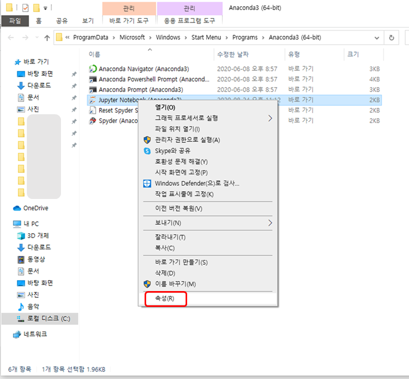
Task: Click the 바로 가기 star icon
Action: point(17,62)
